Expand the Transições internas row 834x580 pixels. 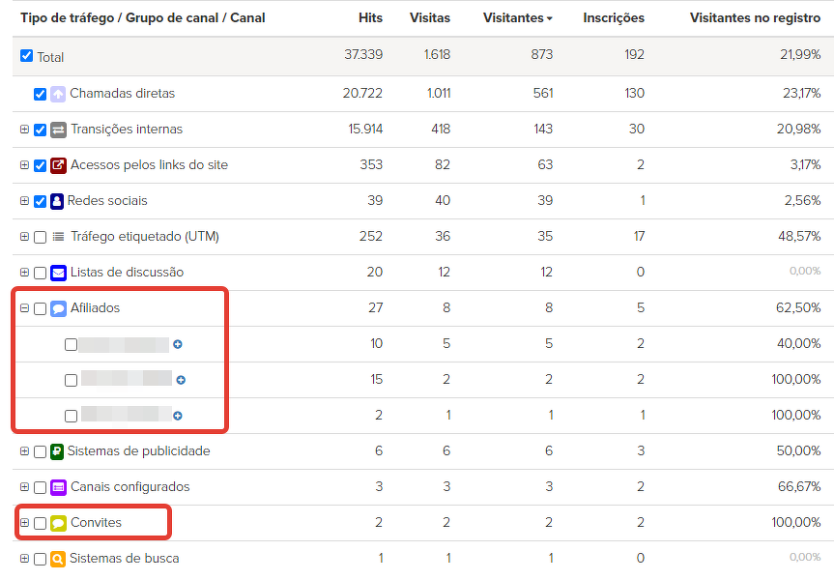coord(24,130)
